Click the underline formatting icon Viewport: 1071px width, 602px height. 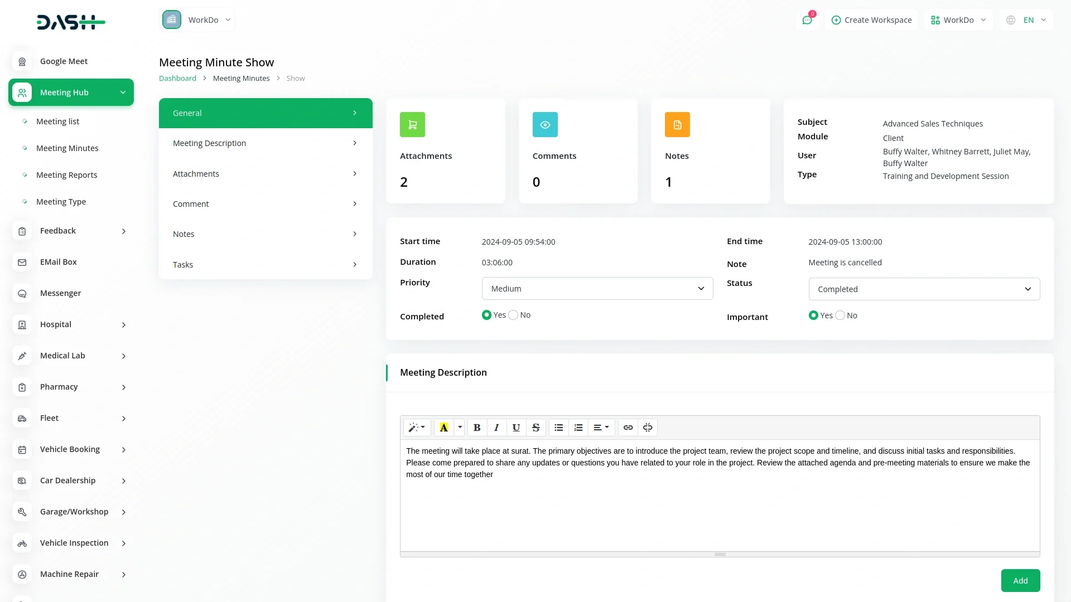tap(516, 428)
